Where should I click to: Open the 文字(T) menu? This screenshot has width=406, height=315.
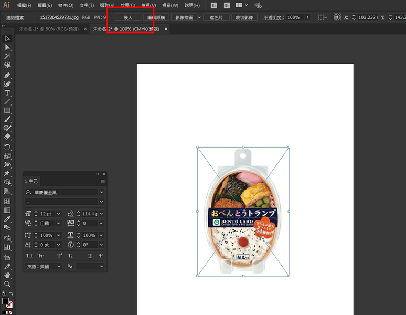(87, 5)
